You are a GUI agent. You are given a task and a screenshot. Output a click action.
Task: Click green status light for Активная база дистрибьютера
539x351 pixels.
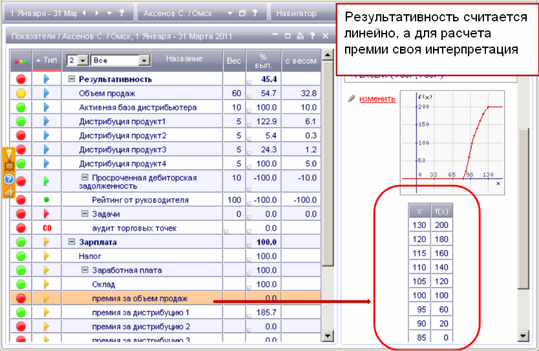[x=21, y=107]
